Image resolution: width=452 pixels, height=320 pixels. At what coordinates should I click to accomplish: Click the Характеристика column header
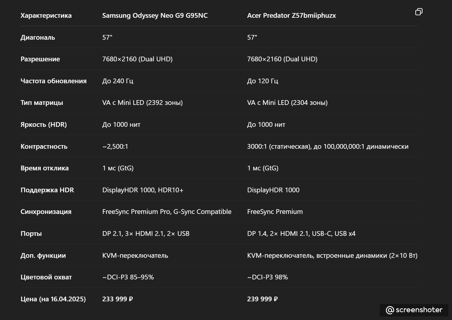[46, 15]
